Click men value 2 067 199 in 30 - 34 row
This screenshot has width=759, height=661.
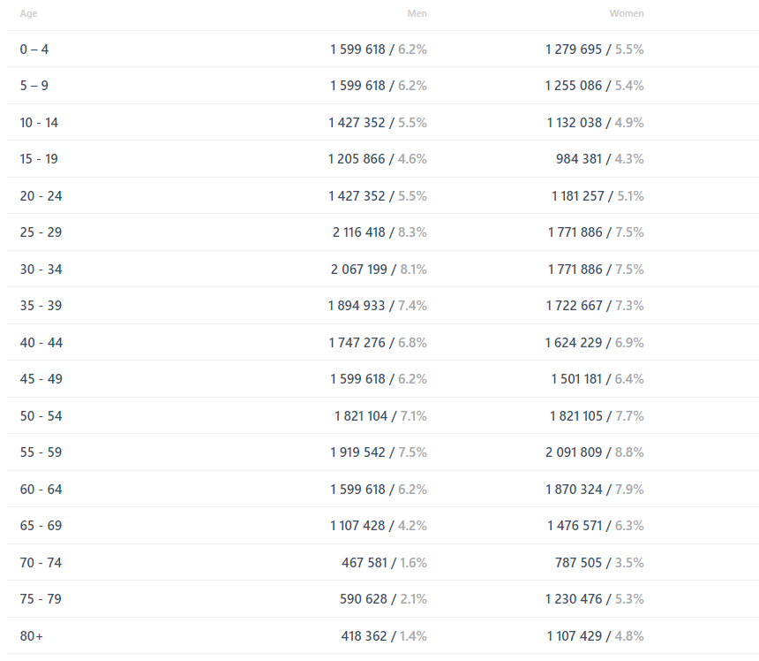point(359,269)
